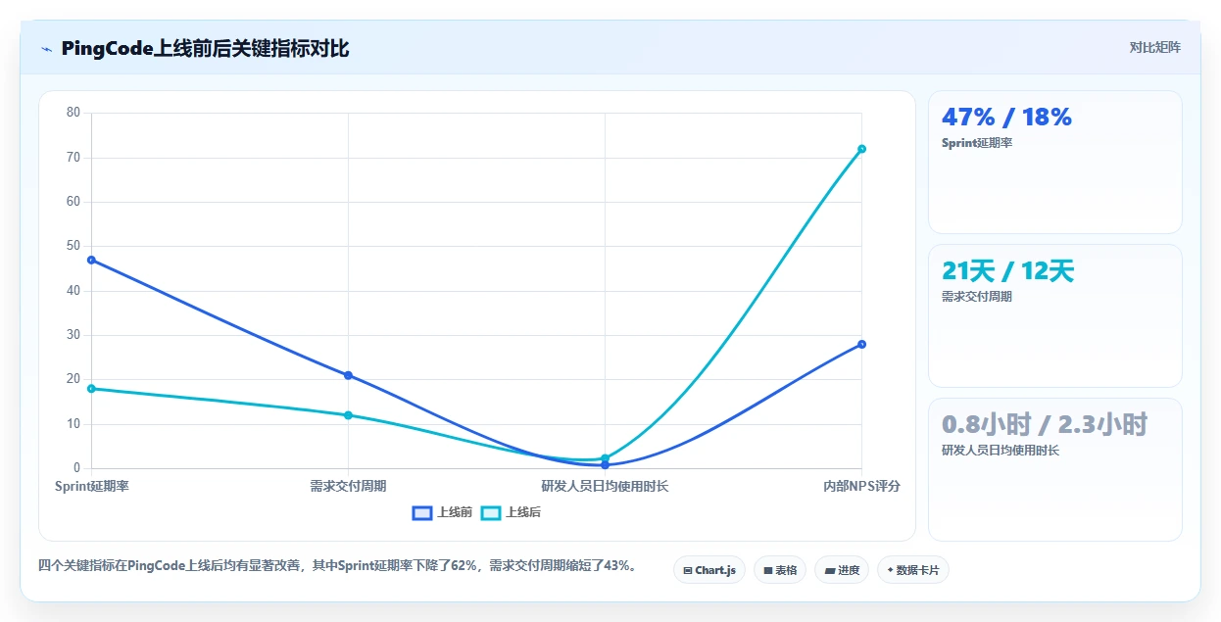Click the summary text about 四个关键指标

[x=339, y=566]
